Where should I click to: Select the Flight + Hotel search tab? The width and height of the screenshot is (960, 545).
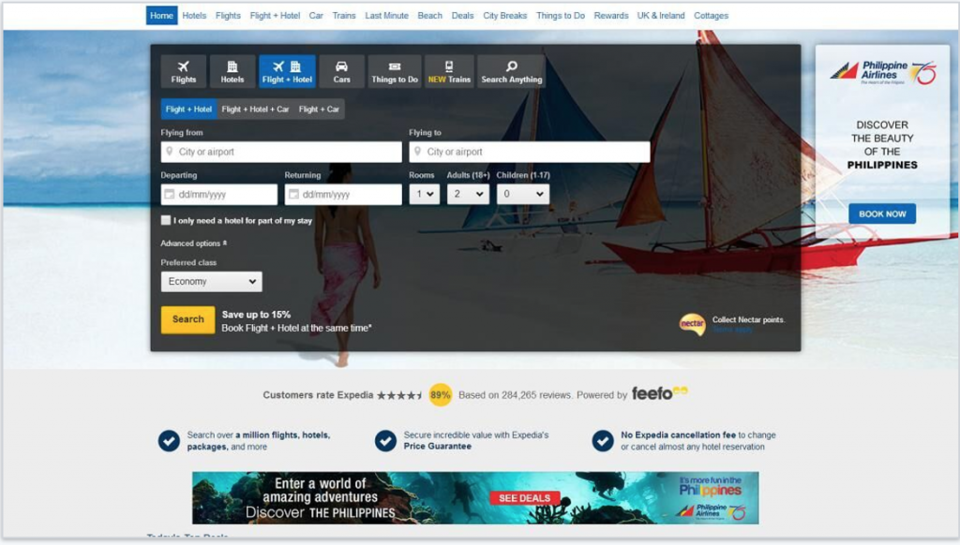coord(287,71)
